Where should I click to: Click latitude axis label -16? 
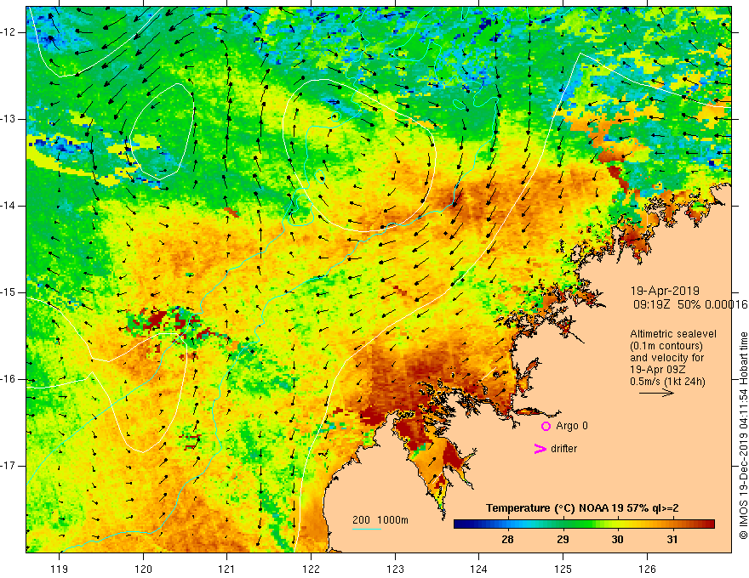[x=9, y=379]
